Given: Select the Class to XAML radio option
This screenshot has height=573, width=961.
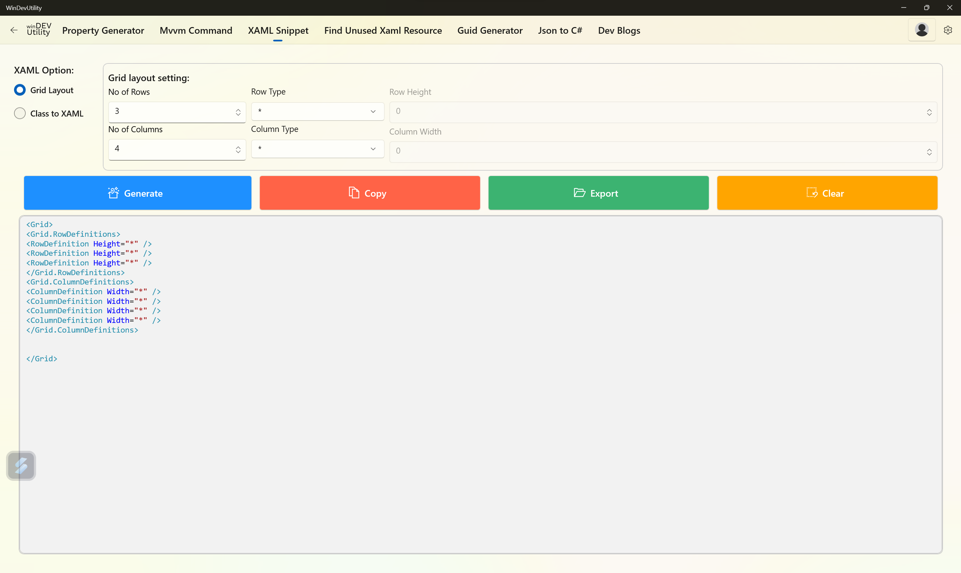Looking at the screenshot, I should pos(20,114).
